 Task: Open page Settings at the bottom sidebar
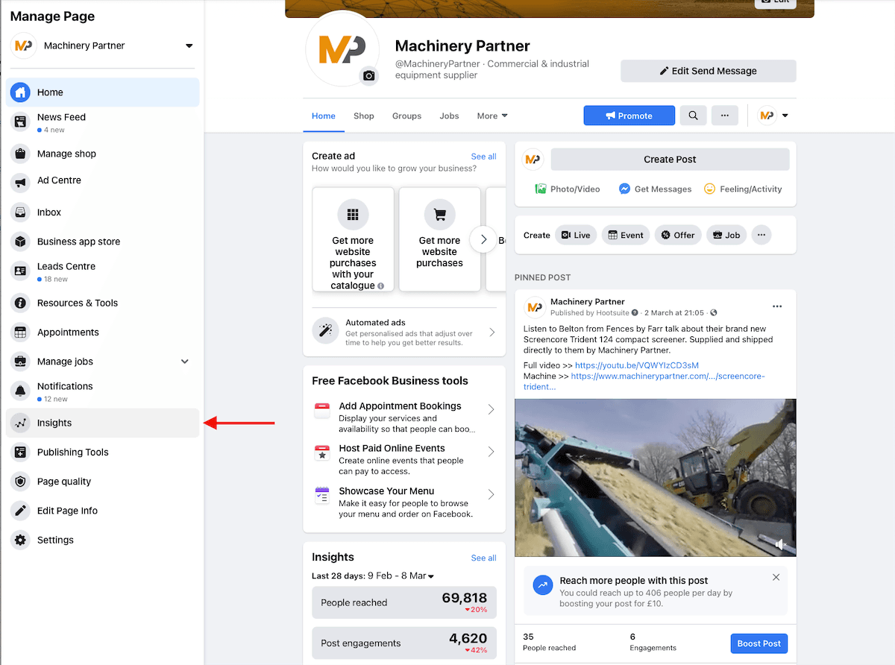pos(53,540)
